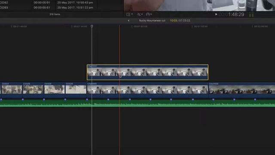Click the 00:01:50:00 mark on the ruler
The image size is (275, 155).
point(141,26)
